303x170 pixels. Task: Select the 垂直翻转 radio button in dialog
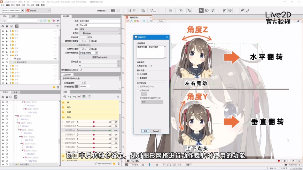(x=138, y=78)
